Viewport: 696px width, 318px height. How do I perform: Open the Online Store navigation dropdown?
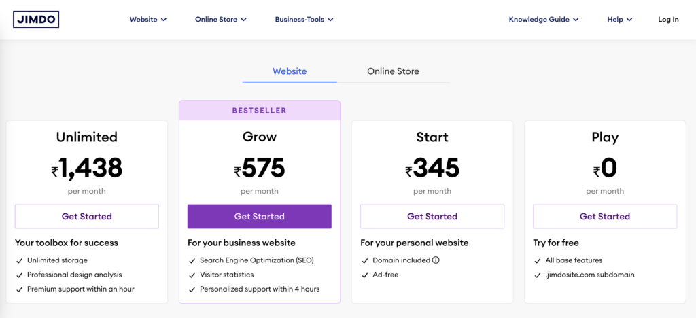pos(221,20)
